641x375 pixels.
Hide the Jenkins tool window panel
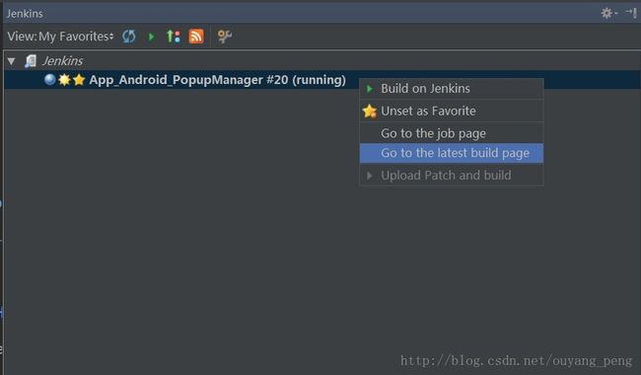tap(631, 13)
